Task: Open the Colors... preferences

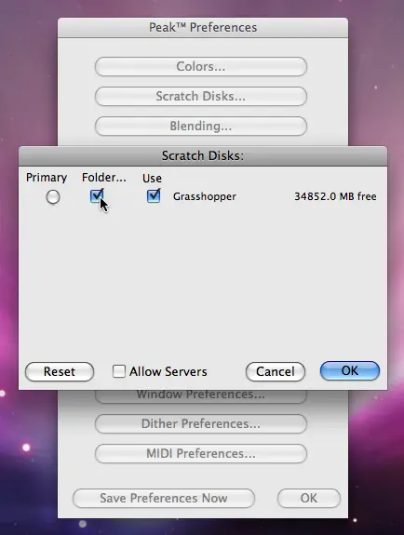Action: 201,67
